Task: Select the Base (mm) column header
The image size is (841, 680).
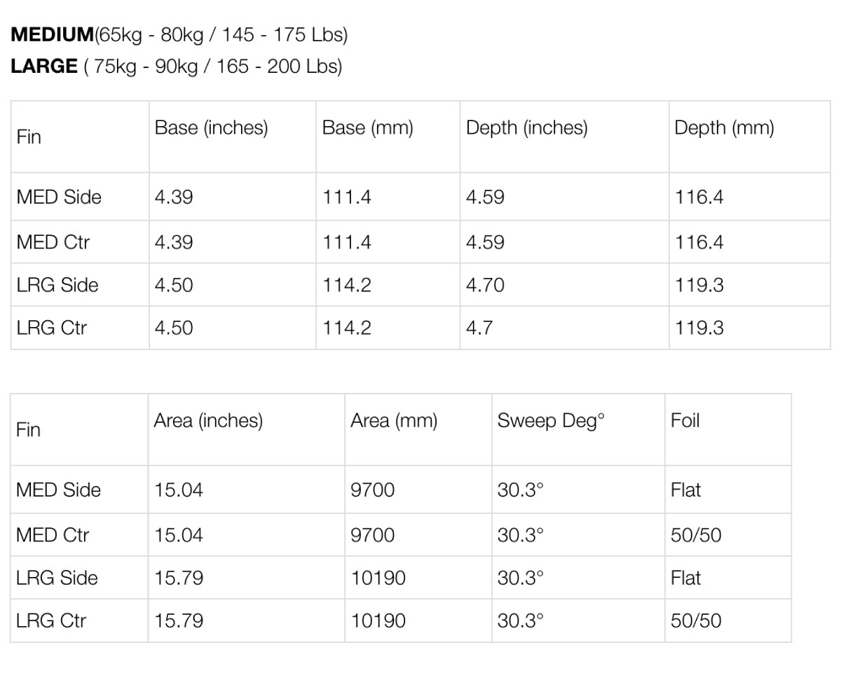Action: pyautogui.click(x=368, y=127)
